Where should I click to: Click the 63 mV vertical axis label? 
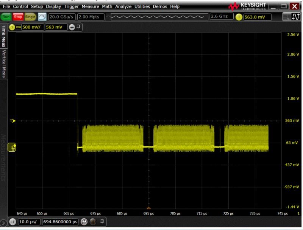pos(292,143)
